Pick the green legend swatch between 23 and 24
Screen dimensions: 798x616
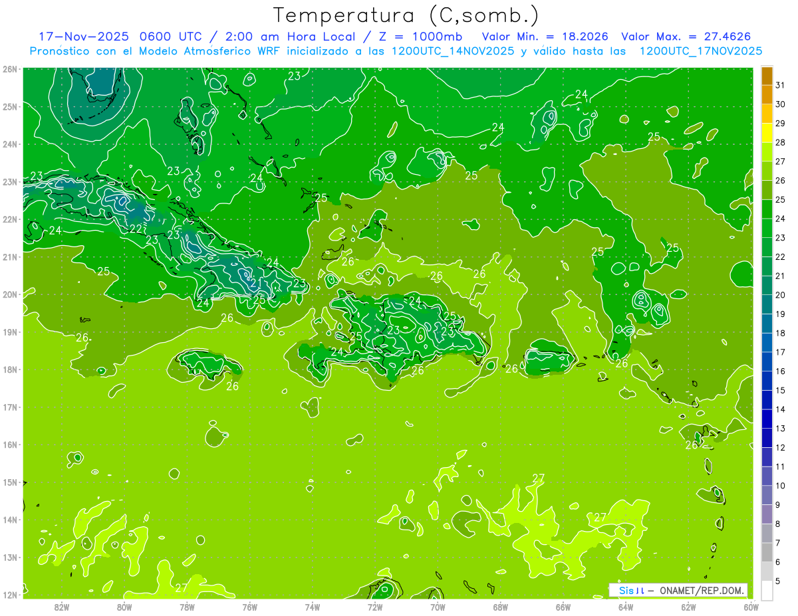pos(767,229)
